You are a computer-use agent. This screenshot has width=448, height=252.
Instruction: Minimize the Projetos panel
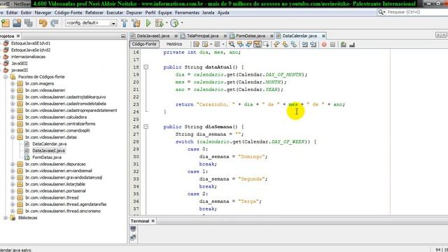pyautogui.click(x=123, y=36)
